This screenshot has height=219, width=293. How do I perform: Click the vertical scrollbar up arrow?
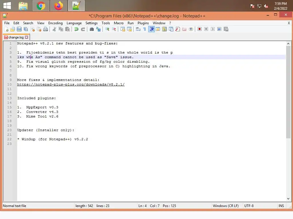(288, 44)
